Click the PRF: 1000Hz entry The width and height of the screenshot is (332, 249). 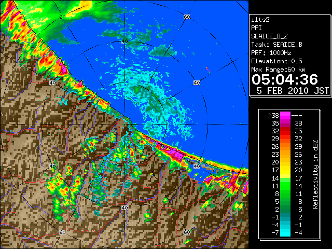pyautogui.click(x=271, y=53)
